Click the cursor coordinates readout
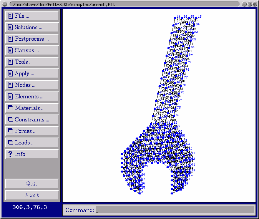This screenshot has width=259, height=219. (x=30, y=207)
